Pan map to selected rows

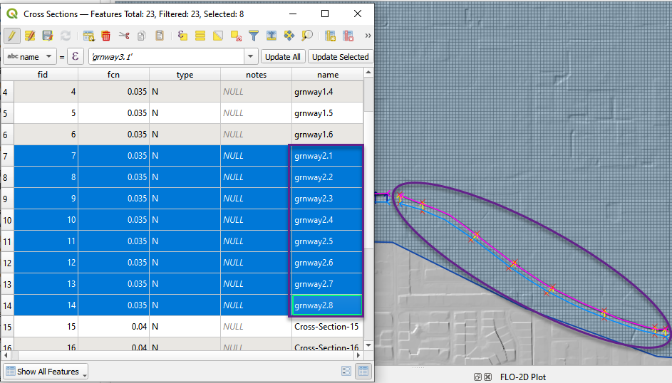(x=289, y=36)
